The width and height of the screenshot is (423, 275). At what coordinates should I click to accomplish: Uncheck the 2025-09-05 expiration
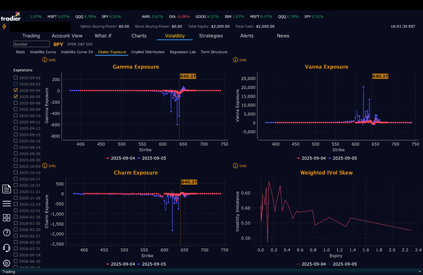coord(16,96)
